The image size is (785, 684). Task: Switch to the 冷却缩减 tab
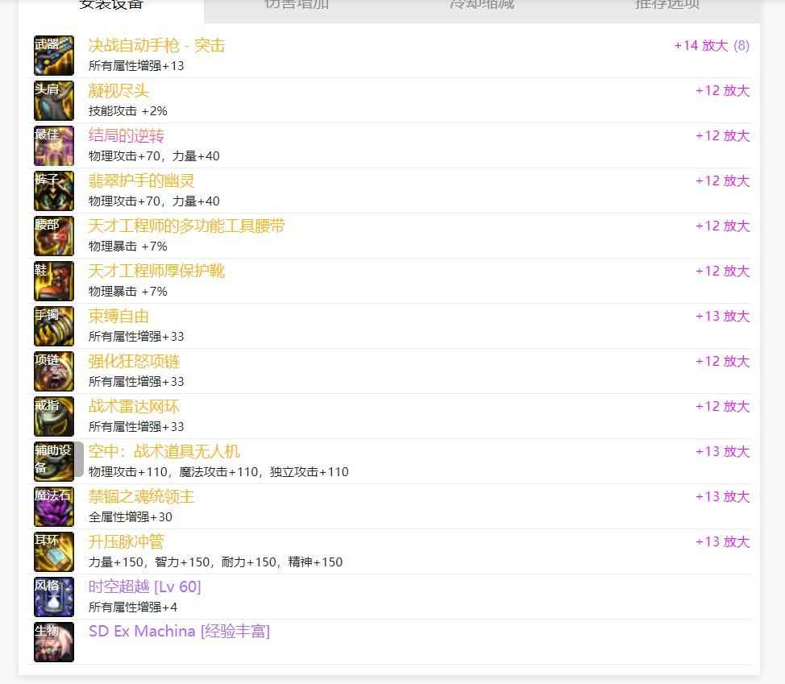tap(482, 6)
